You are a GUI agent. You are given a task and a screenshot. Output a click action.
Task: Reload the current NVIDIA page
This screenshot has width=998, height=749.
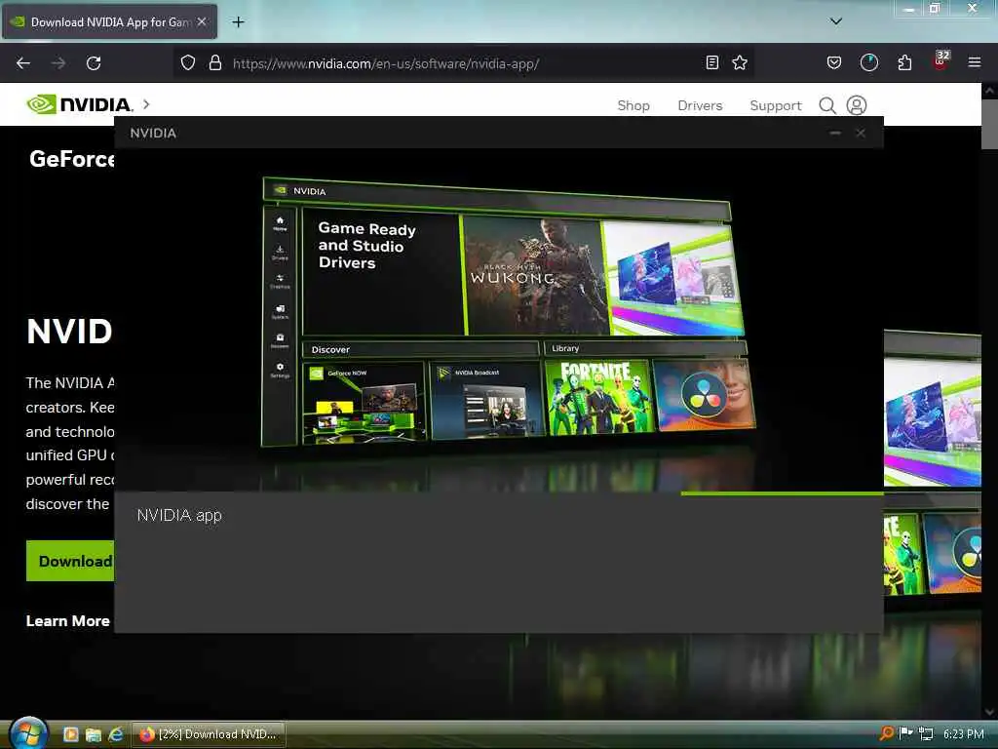click(94, 63)
